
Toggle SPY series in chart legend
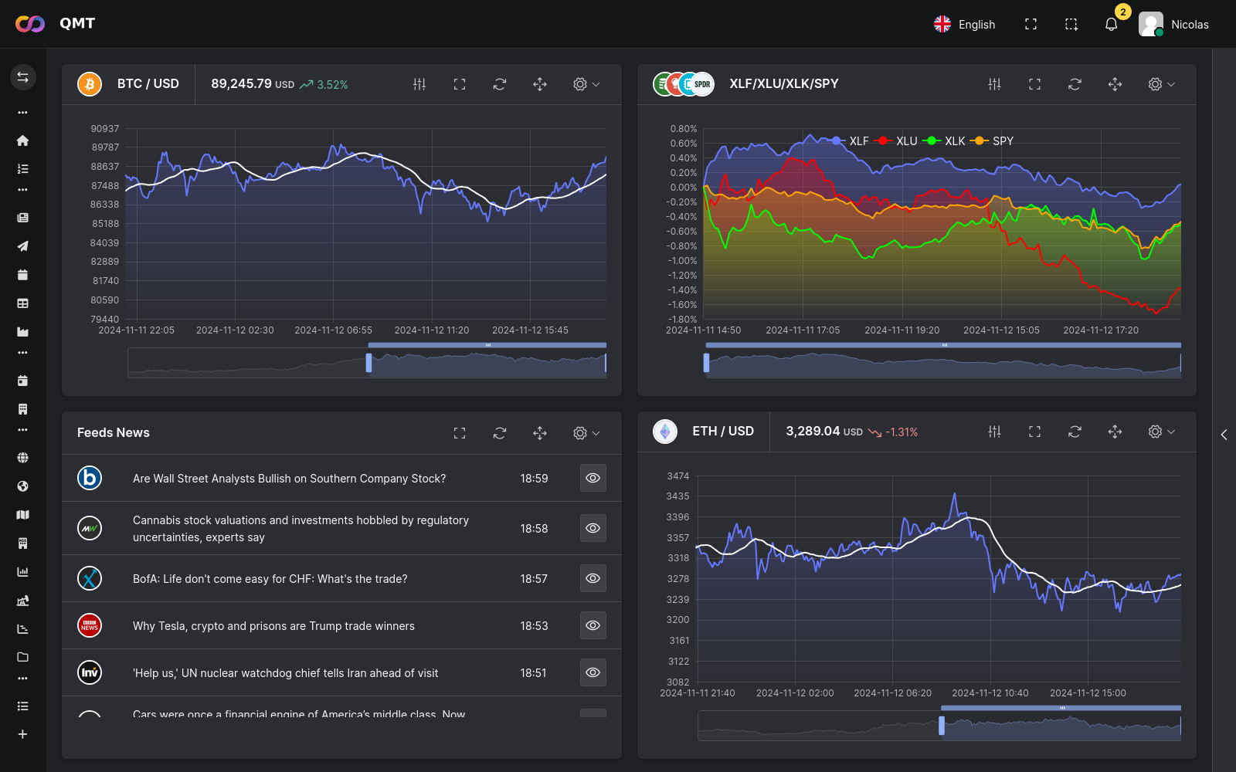(993, 141)
